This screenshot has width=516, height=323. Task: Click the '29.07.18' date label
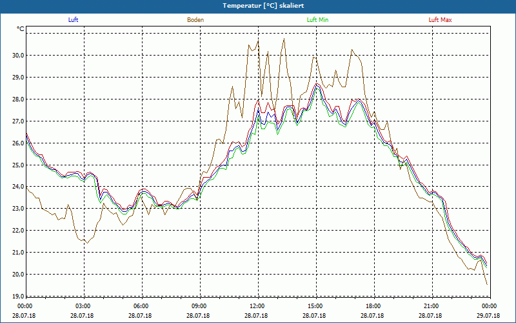click(488, 315)
